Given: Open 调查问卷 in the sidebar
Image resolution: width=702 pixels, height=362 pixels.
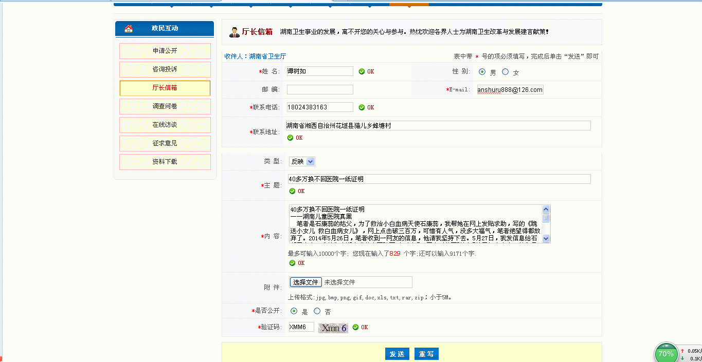Looking at the screenshot, I should point(165,106).
